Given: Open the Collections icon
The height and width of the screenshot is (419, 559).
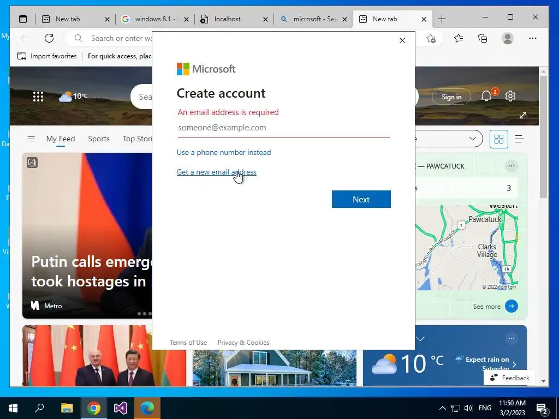Looking at the screenshot, I should [483, 38].
